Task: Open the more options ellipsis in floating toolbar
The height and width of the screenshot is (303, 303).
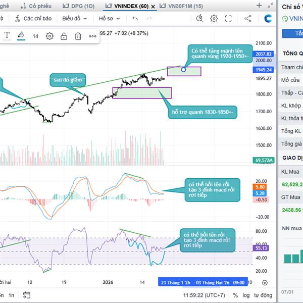Action: pos(92,36)
